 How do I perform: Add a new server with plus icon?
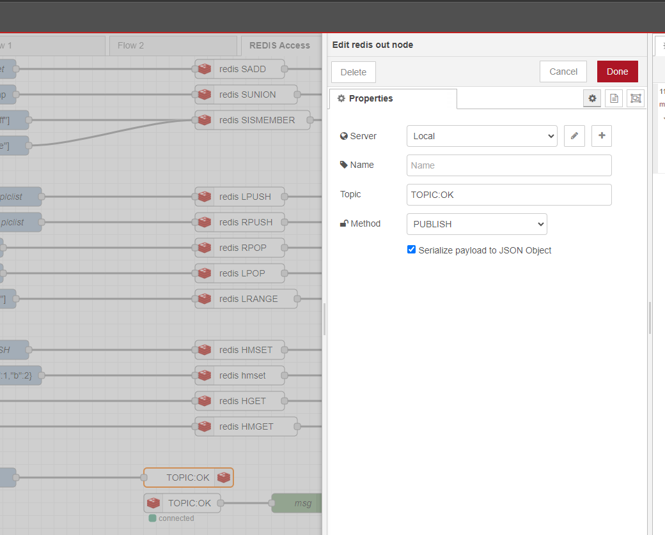[602, 136]
